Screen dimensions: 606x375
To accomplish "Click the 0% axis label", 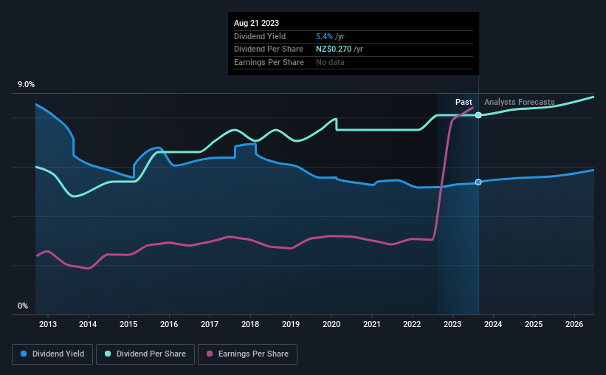I will pyautogui.click(x=23, y=306).
